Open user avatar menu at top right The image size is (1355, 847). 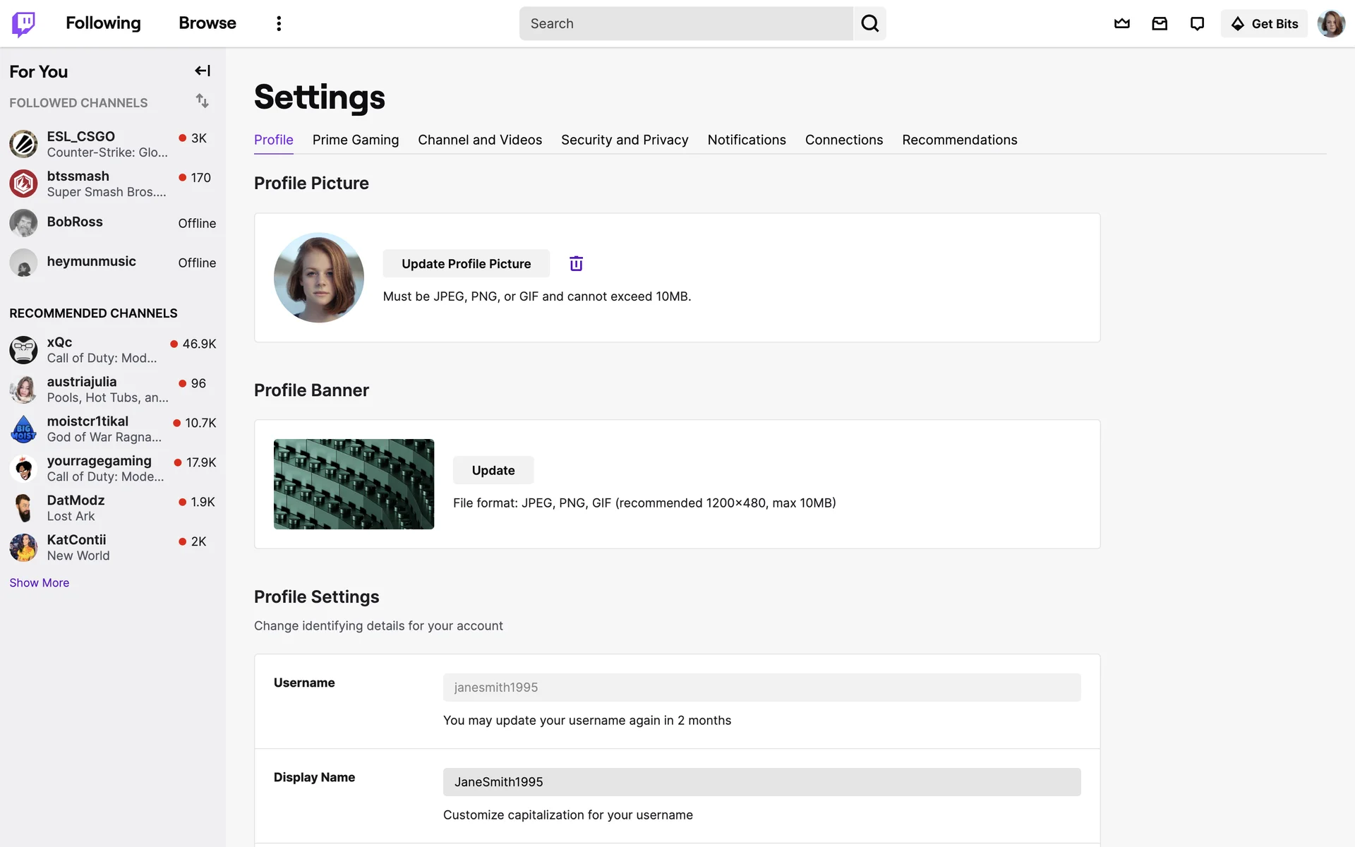point(1331,24)
